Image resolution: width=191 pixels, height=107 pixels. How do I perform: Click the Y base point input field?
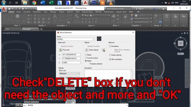(71, 59)
